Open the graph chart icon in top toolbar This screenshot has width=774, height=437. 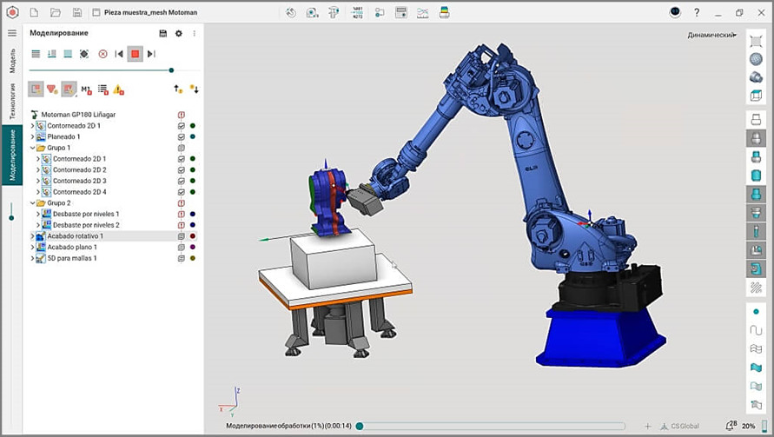click(422, 13)
